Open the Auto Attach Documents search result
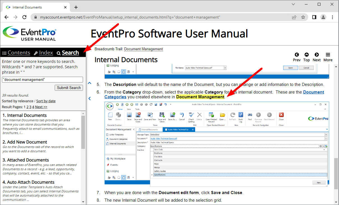 (28, 182)
